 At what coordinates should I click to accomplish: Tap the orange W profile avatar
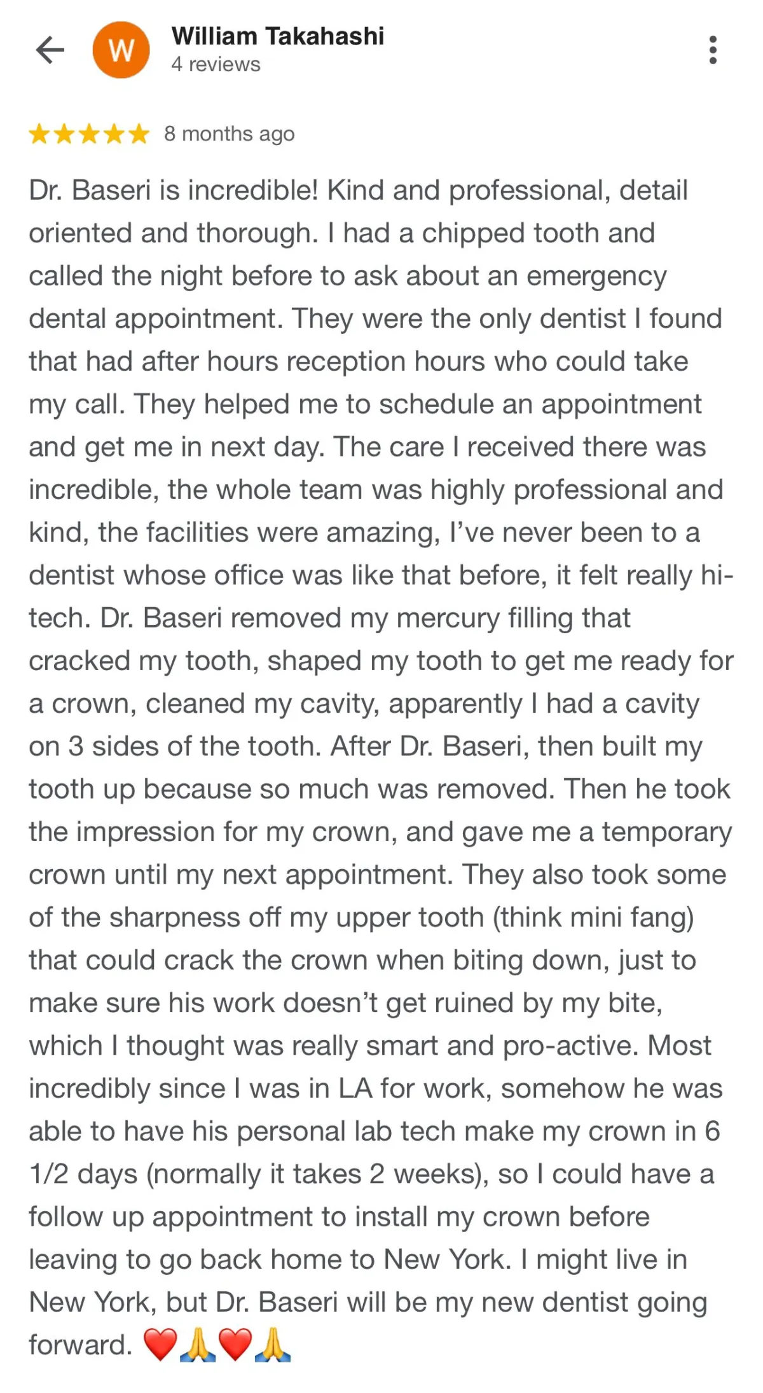tap(121, 50)
